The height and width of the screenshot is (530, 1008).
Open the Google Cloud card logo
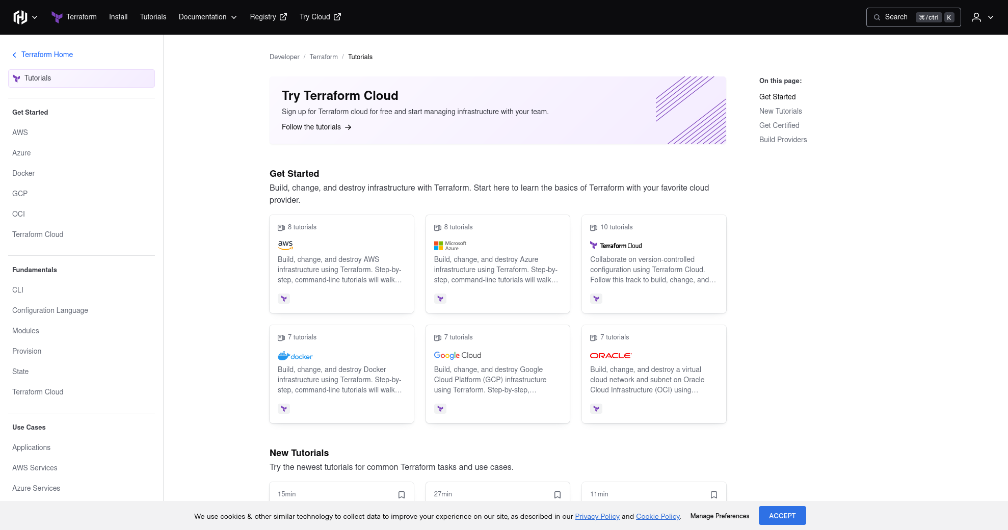[x=458, y=356]
